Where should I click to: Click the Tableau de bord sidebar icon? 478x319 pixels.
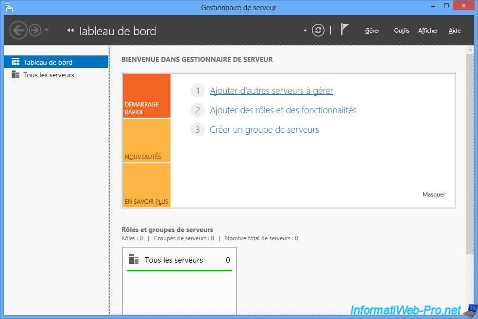16,62
